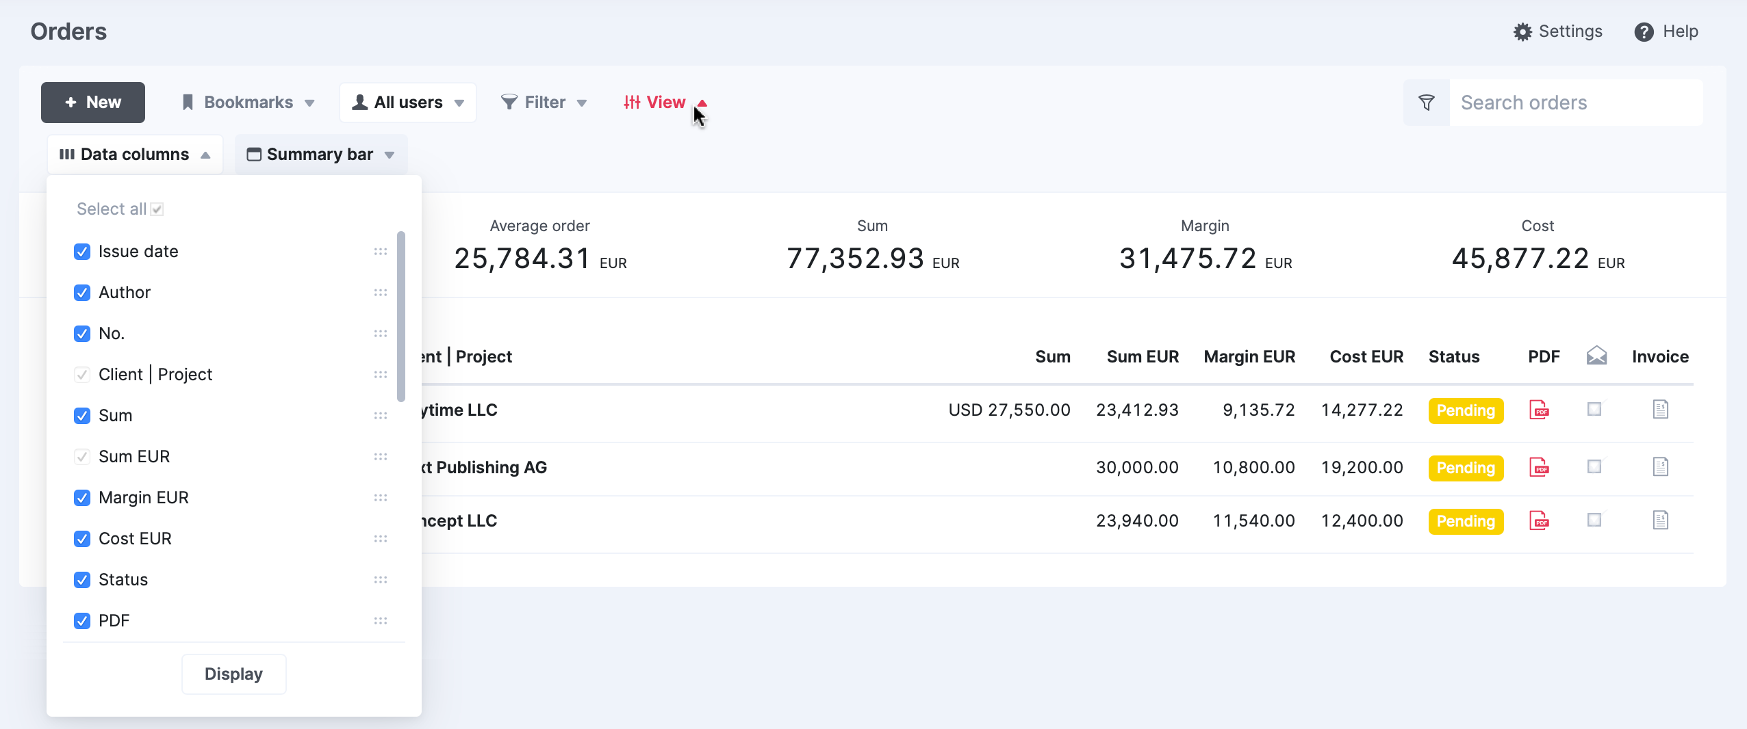The image size is (1747, 729).
Task: Switch to the Summary bar tab
Action: pos(320,155)
